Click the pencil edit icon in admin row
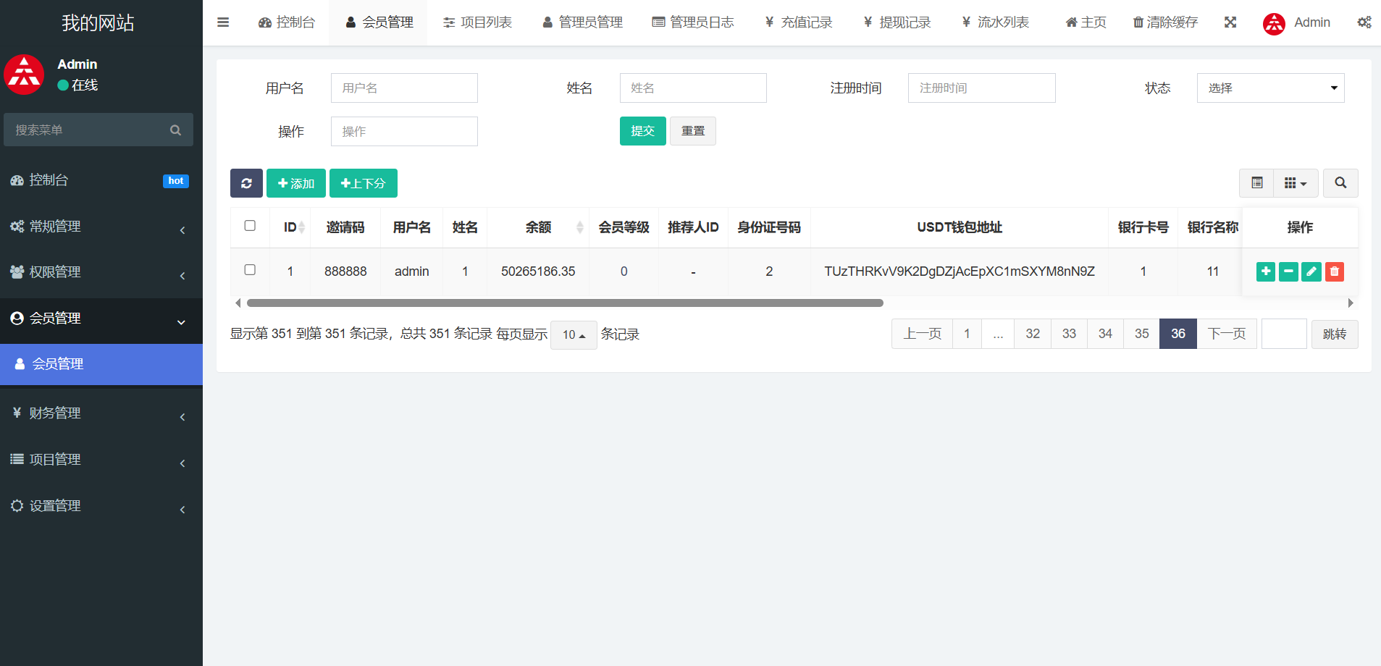 click(1311, 271)
